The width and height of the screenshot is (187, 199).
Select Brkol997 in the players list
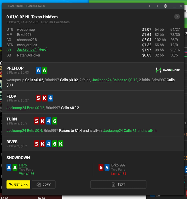24,35
